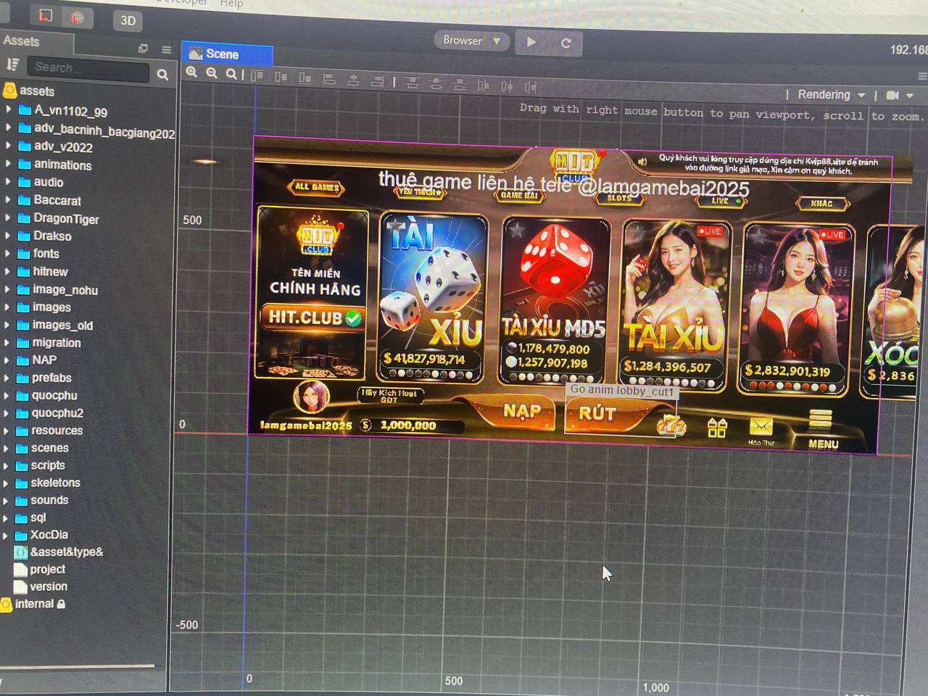Click the Assets search magnifier icon
928x696 pixels.
pyautogui.click(x=162, y=74)
